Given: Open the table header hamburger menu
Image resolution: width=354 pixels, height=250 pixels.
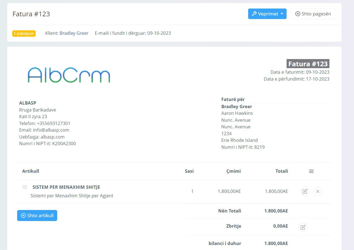Looking at the screenshot, I should [311, 171].
